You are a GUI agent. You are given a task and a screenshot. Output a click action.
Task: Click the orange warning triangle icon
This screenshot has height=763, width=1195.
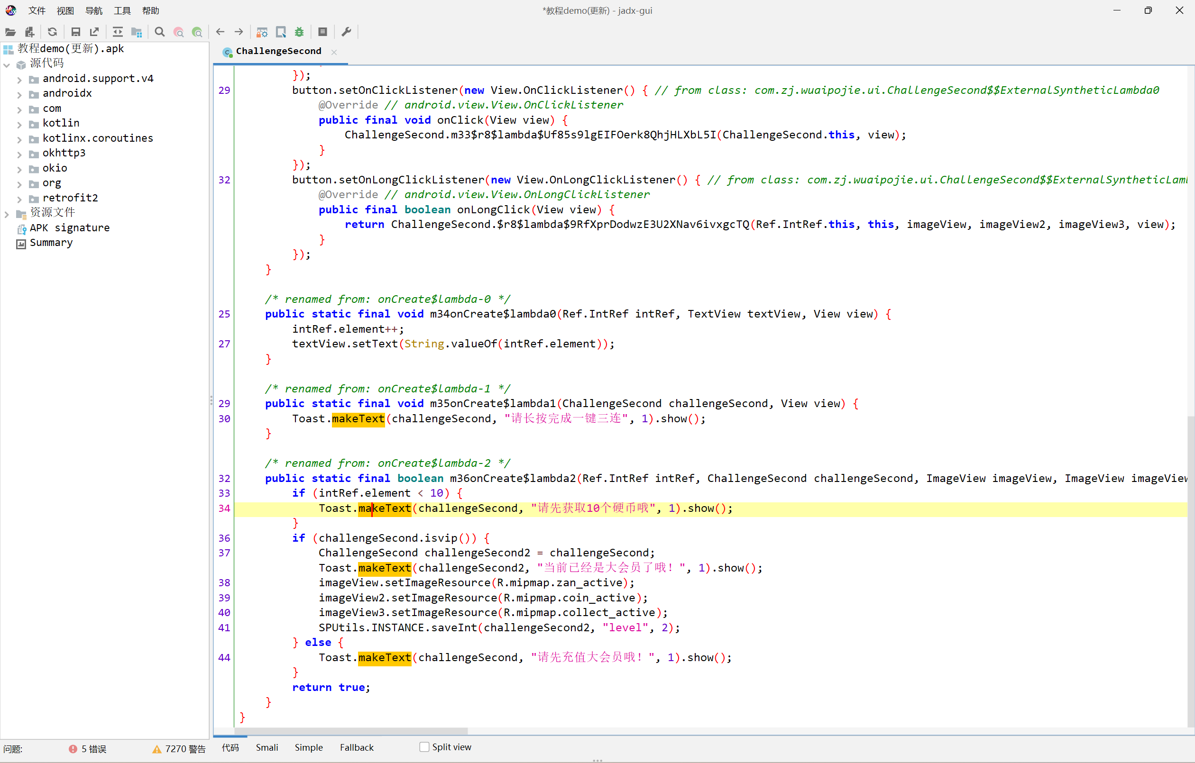[x=157, y=749]
